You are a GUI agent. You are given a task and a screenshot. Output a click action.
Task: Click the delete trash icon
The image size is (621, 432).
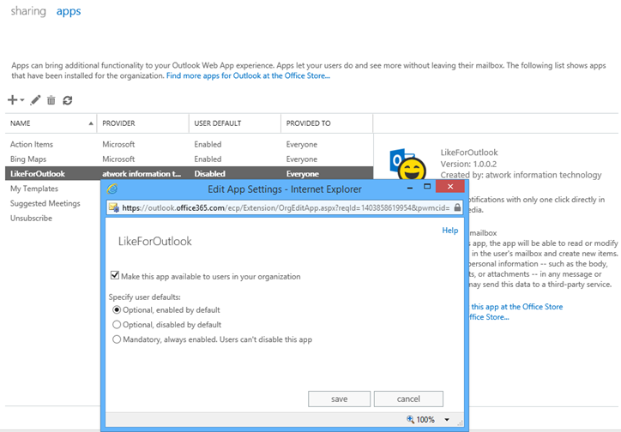pyautogui.click(x=51, y=100)
